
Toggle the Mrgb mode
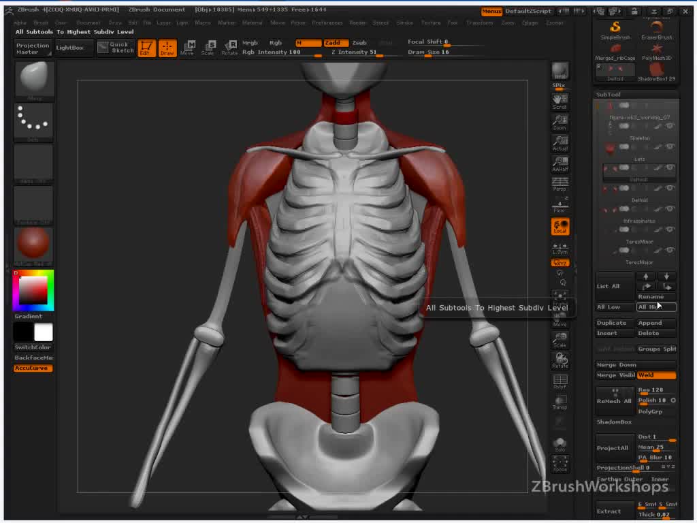click(x=250, y=43)
